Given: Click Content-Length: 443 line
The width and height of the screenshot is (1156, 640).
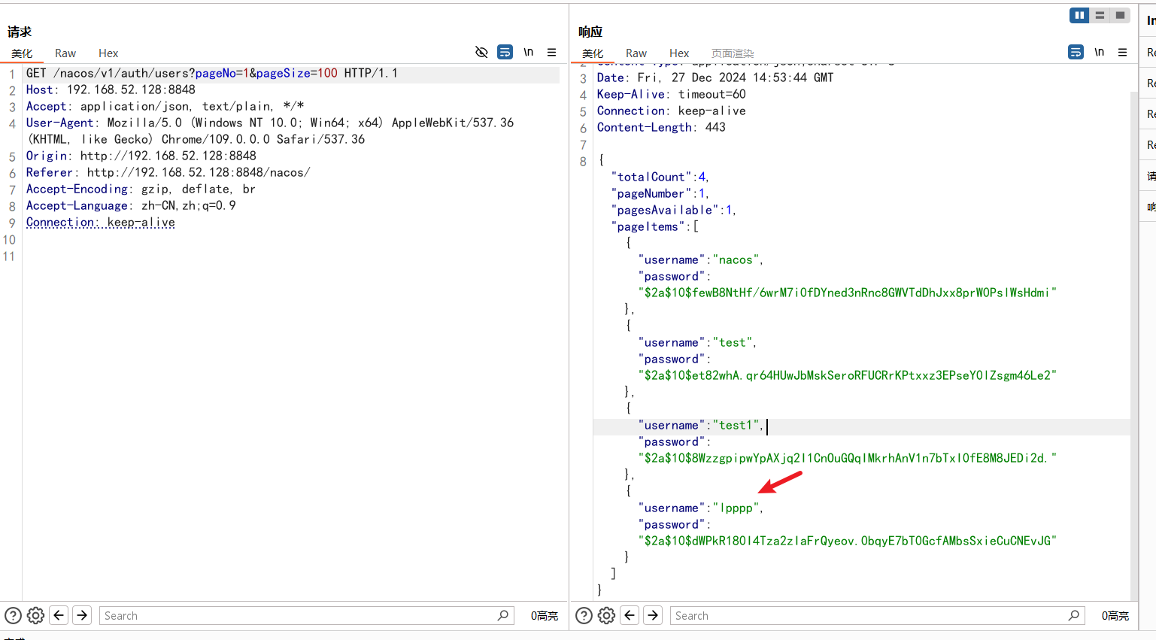Looking at the screenshot, I should tap(661, 127).
